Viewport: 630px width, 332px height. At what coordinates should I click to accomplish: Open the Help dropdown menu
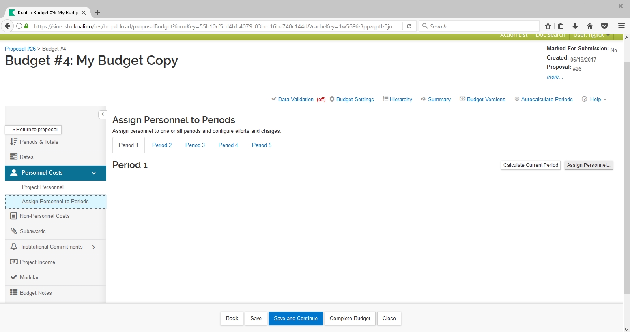click(595, 99)
